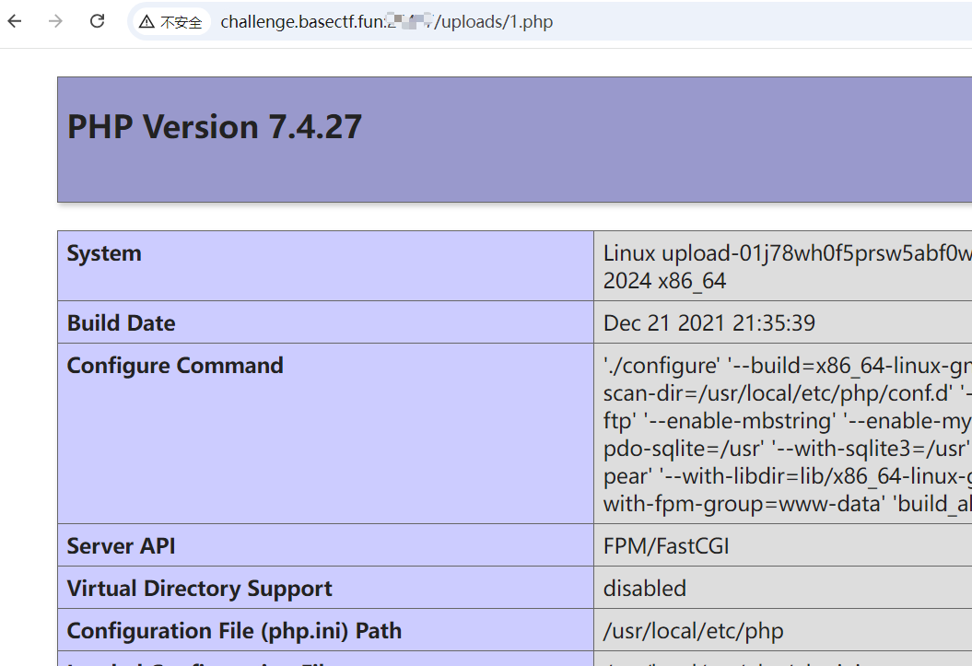The height and width of the screenshot is (666, 972).
Task: Focus the address bar URL text
Action: tap(387, 22)
